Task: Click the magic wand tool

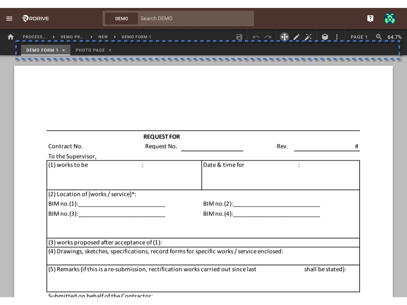Action: pos(309,37)
